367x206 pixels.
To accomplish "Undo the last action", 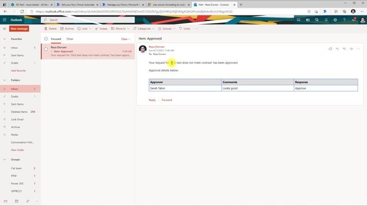I will click(185, 29).
